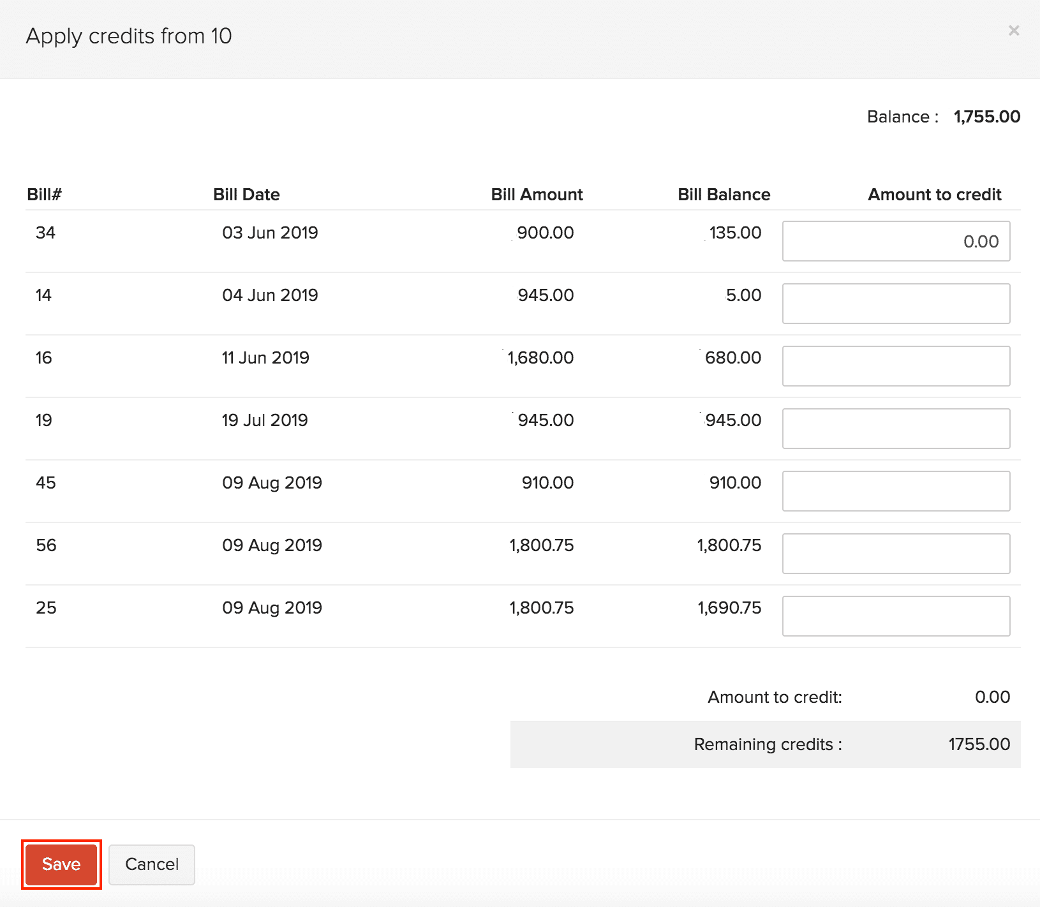The height and width of the screenshot is (907, 1040).
Task: Click the Bill Date column header
Action: pyautogui.click(x=246, y=195)
